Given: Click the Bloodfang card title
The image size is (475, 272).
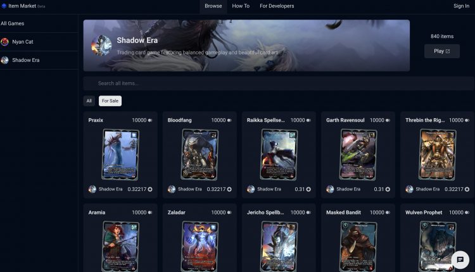Looking at the screenshot, I should point(180,120).
